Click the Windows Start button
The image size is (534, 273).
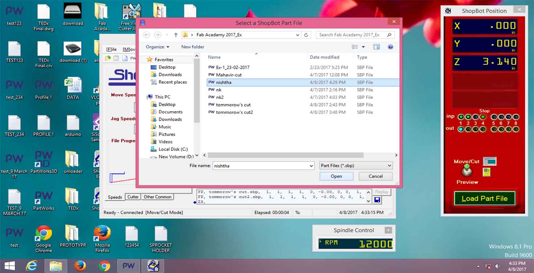click(10, 266)
